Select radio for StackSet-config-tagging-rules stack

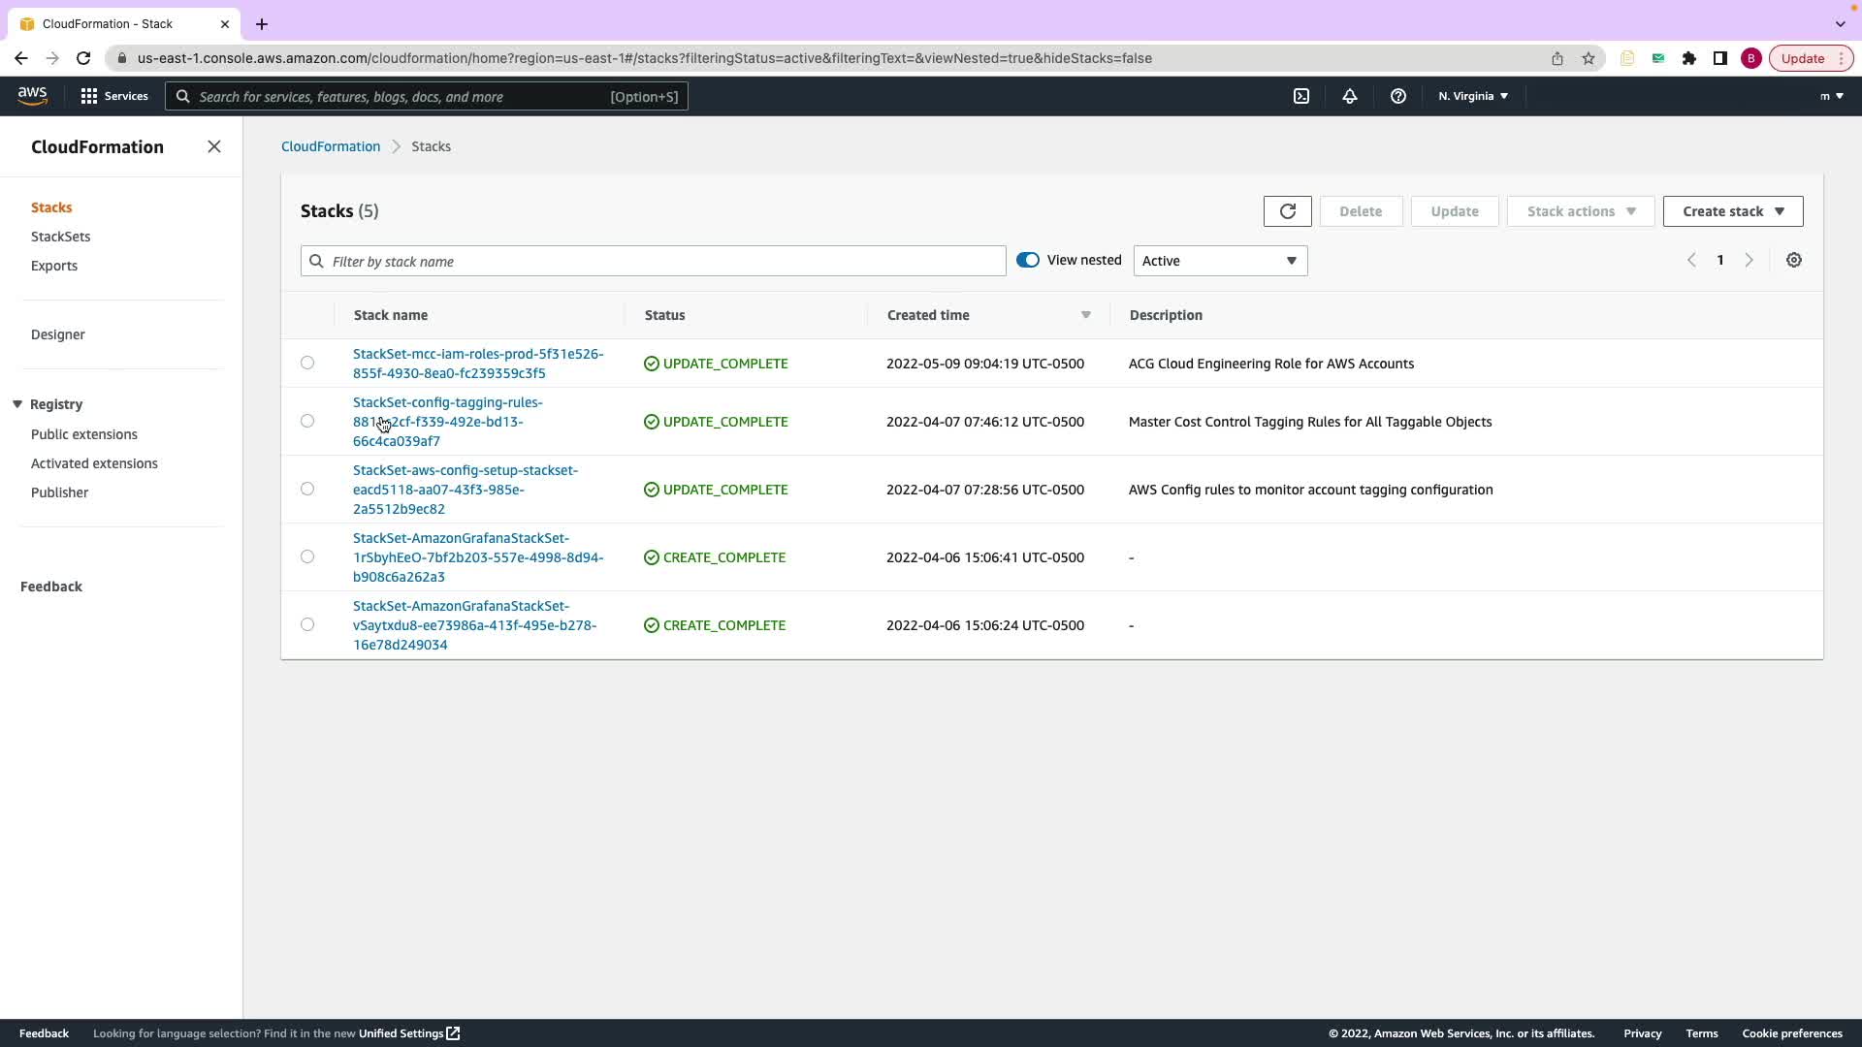[307, 421]
